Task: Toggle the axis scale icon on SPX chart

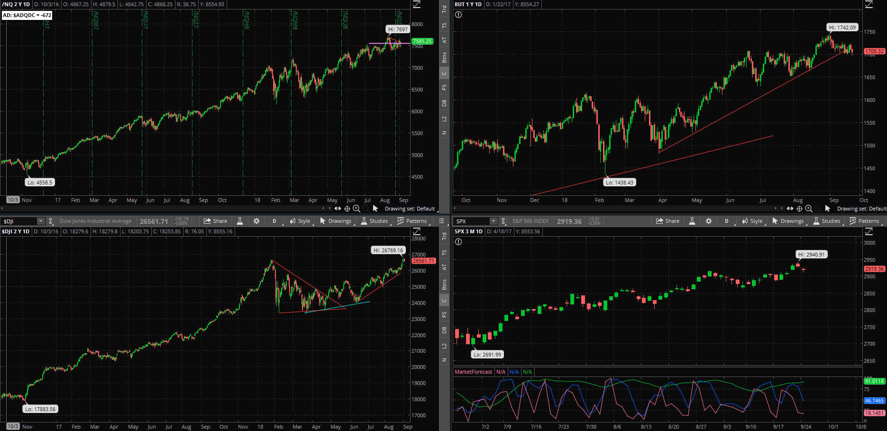Action: pos(869,231)
